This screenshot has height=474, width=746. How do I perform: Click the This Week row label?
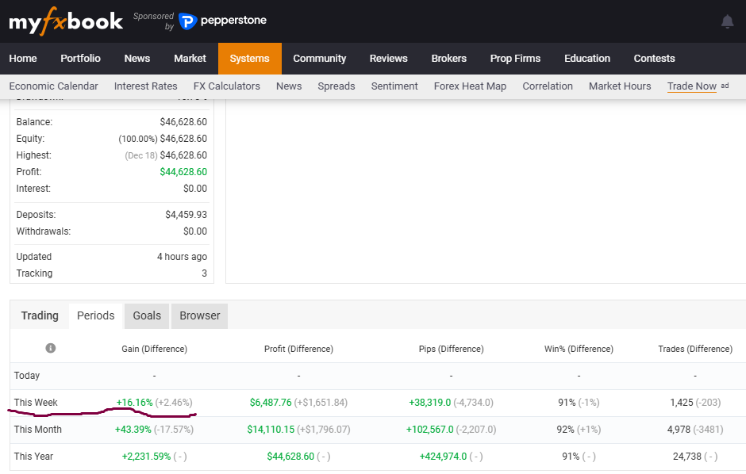[36, 403]
